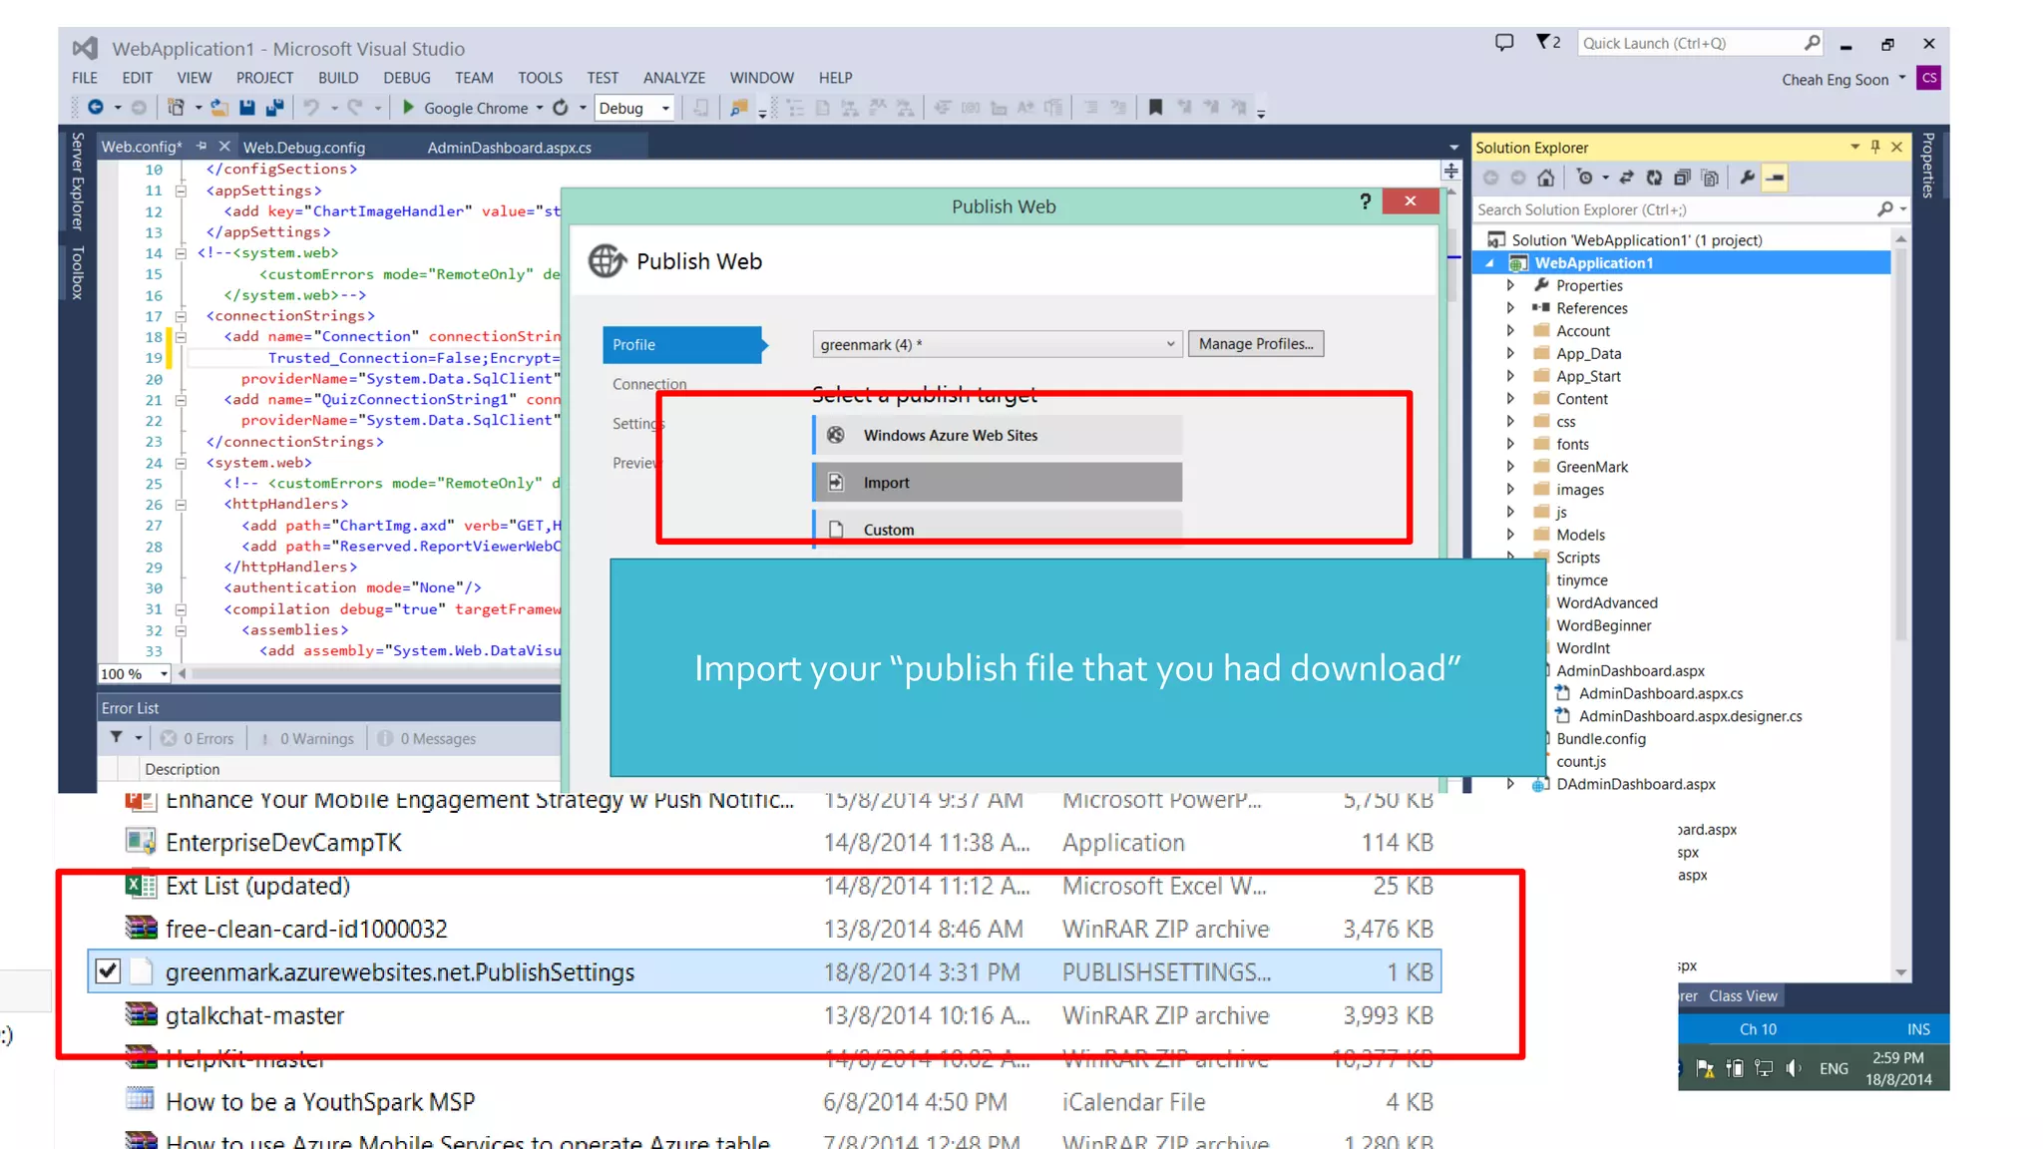Open the ANALYZE menu
The width and height of the screenshot is (2043, 1149).
click(x=674, y=78)
